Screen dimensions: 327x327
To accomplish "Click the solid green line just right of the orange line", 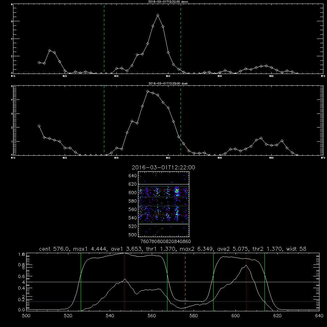I will (x=213, y=282).
